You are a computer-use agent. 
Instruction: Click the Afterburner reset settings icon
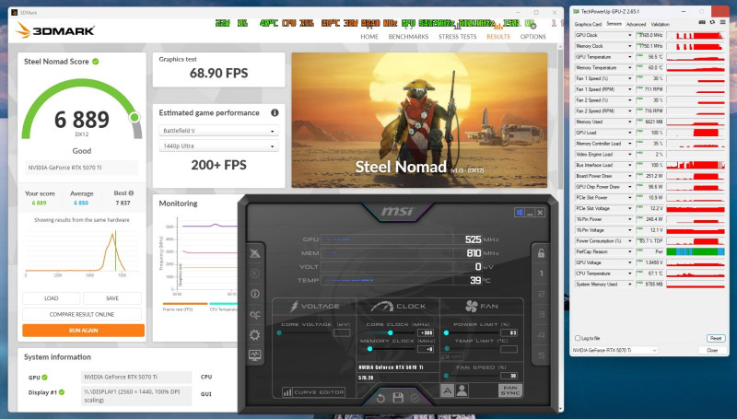(x=380, y=399)
